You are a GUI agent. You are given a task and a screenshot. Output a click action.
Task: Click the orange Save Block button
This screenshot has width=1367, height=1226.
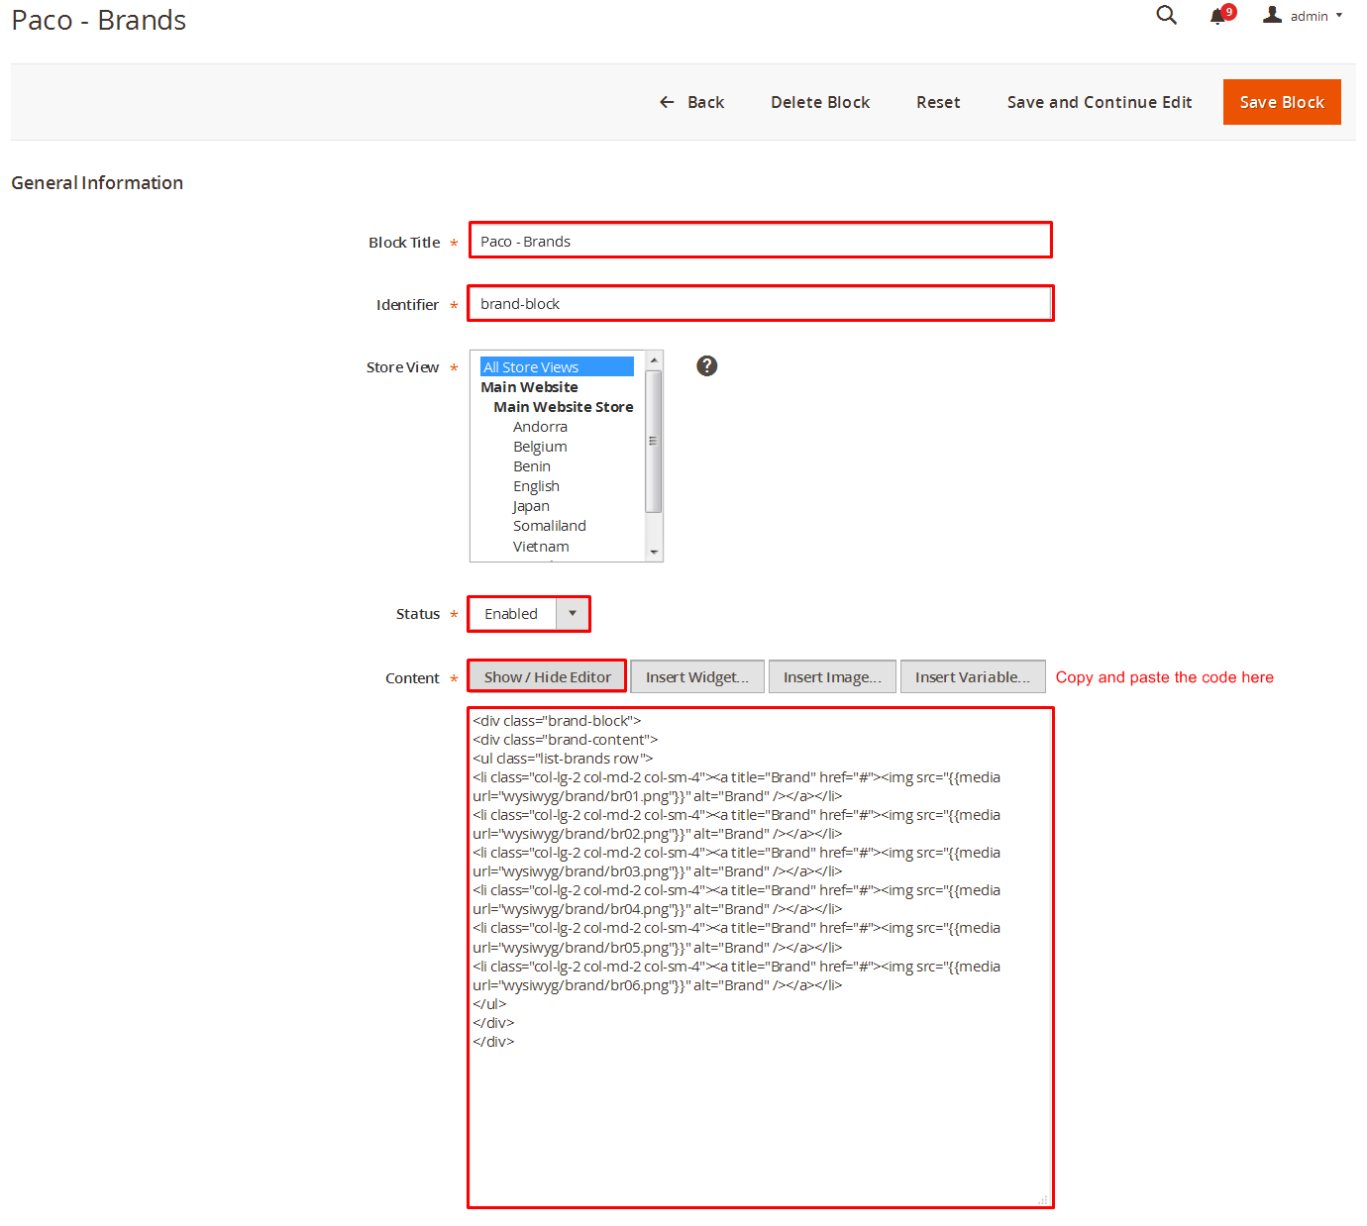1282,102
